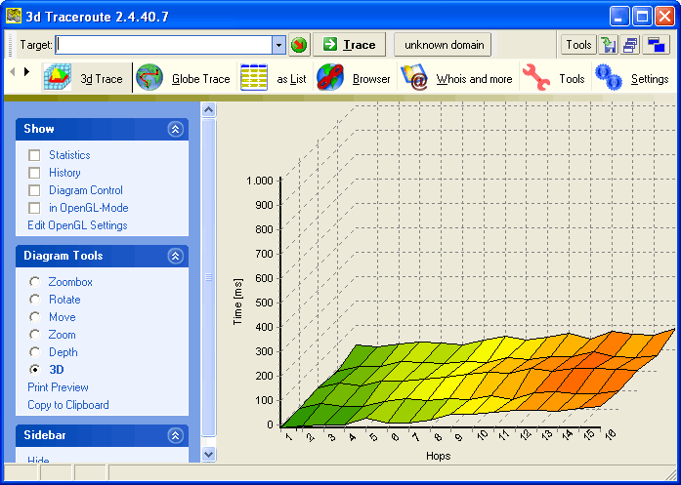
Task: Click the 1.000 value on time axis
Action: click(x=260, y=181)
